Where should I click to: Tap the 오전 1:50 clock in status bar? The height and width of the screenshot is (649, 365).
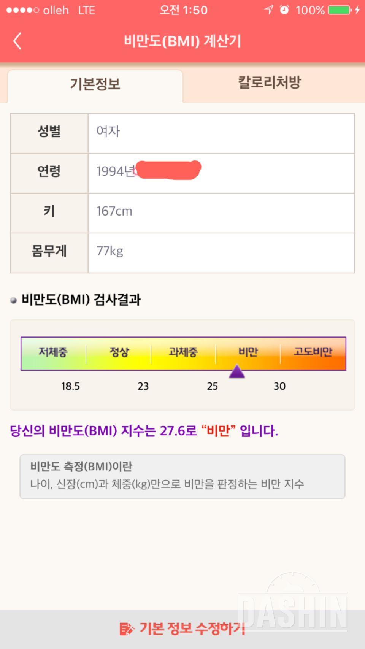pyautogui.click(x=183, y=10)
